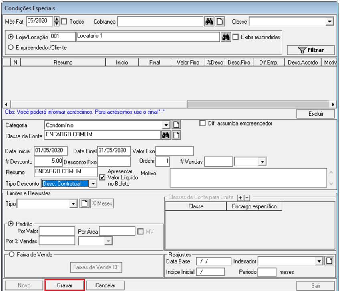Click the Data Final field
340x291 pixels.
tap(114, 151)
